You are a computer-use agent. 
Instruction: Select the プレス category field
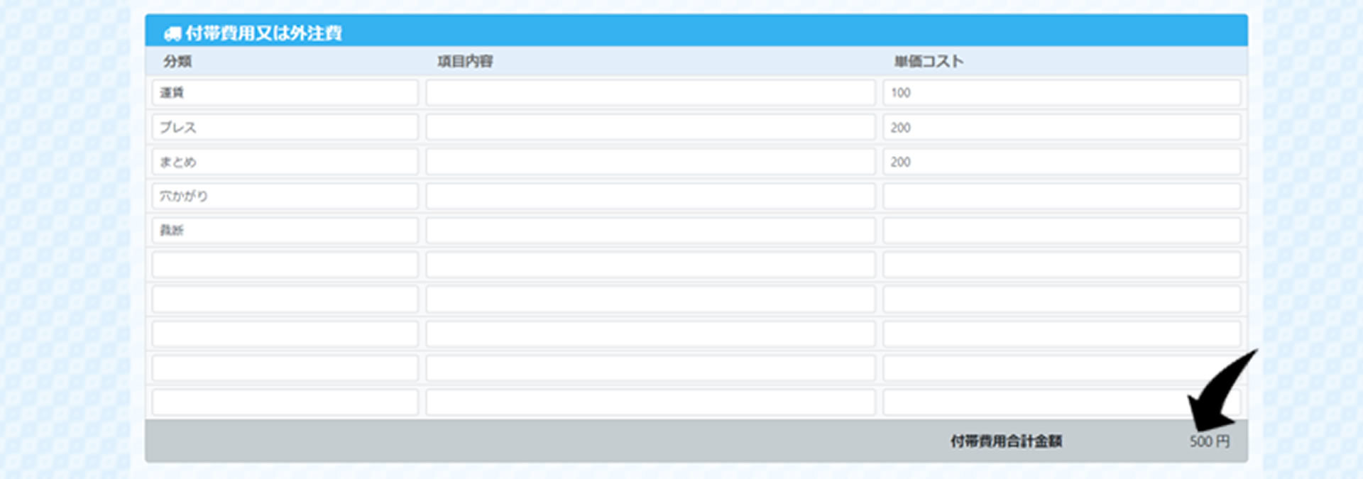[285, 128]
